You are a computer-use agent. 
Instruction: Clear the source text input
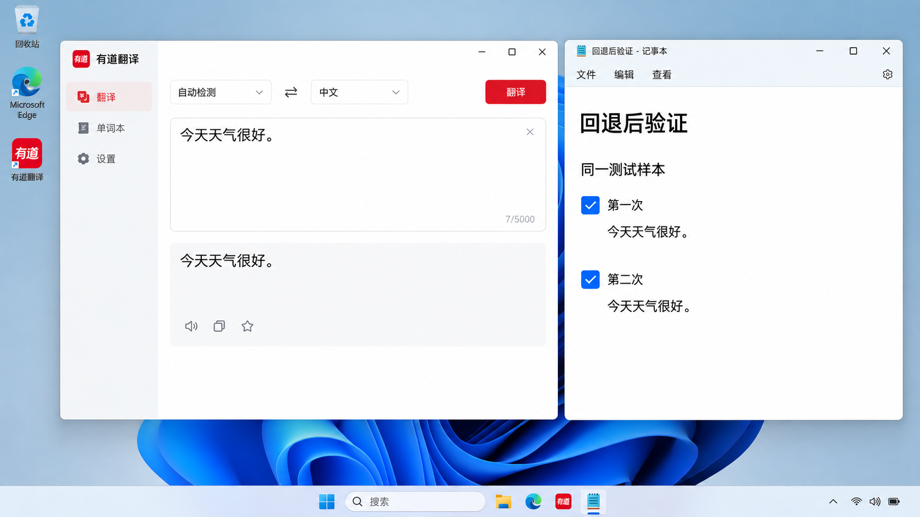tap(530, 132)
